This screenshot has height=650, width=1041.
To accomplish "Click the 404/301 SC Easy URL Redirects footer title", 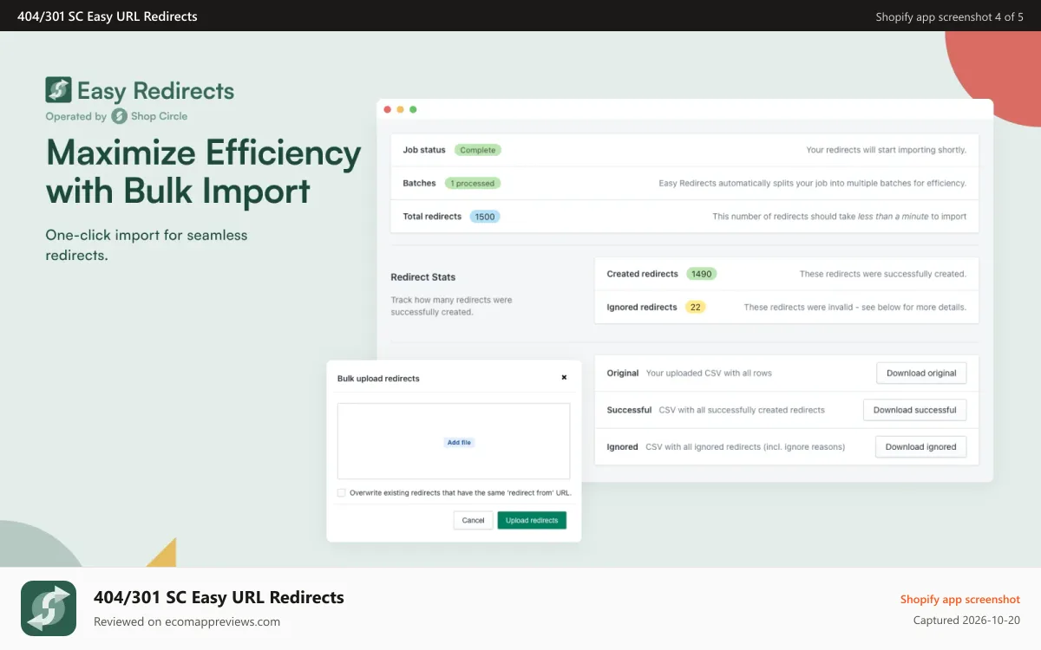I will (219, 597).
